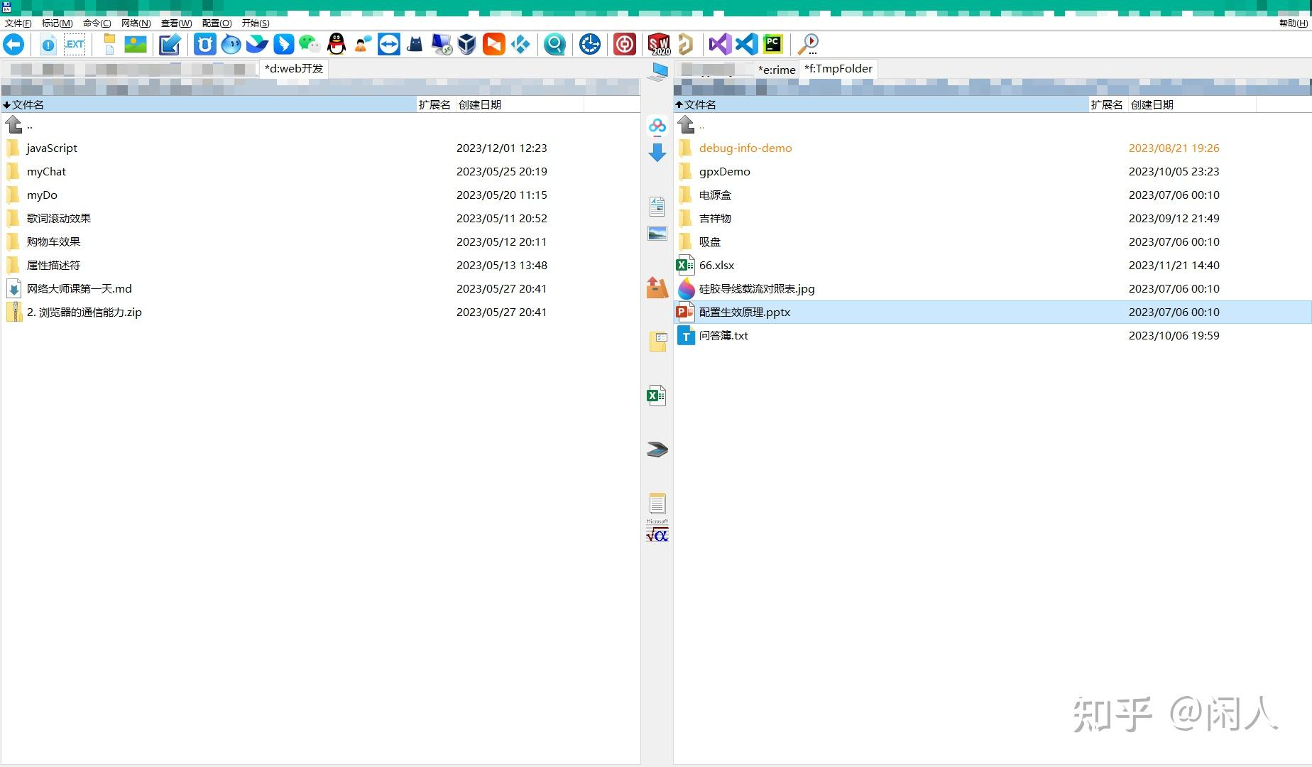Launch SolidWorks 2020 from toolbar
Viewport: 1312px width, 767px height.
660,45
